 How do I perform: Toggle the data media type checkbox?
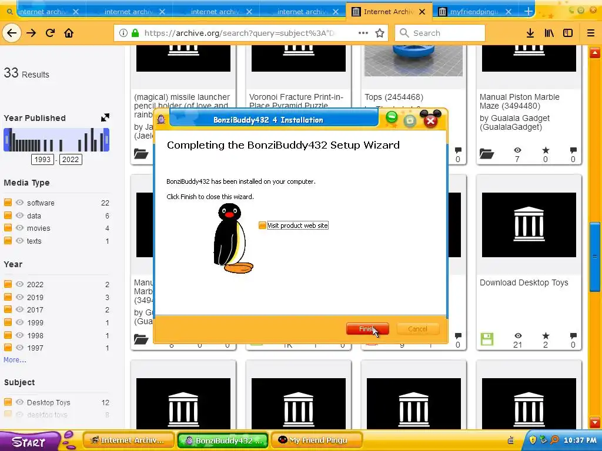[8, 216]
